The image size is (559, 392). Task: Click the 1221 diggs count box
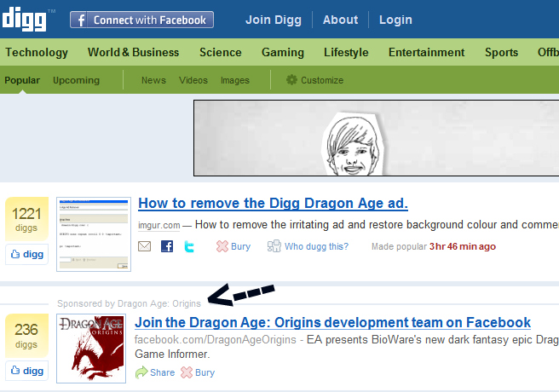(x=26, y=219)
